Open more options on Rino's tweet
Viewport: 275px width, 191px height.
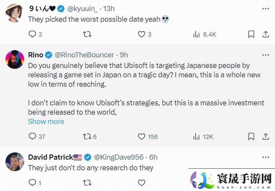point(265,55)
